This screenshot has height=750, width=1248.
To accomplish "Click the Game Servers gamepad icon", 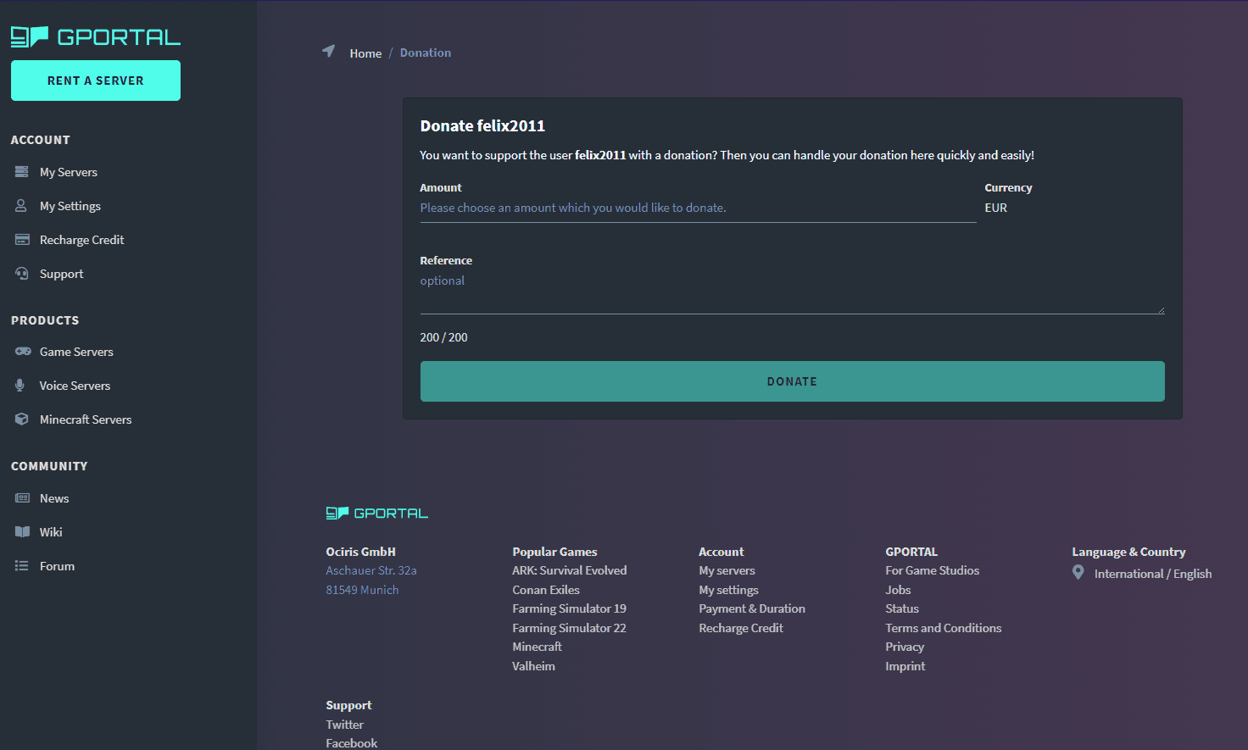I will coord(23,352).
